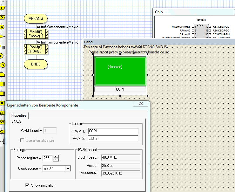Image resolution: width=235 pixels, height=192 pixels.
Task: Click the ANFANG start node
Action: 36,18
